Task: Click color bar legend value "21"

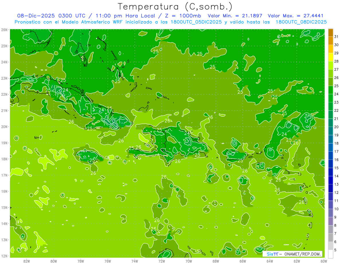Action: pos(337,119)
